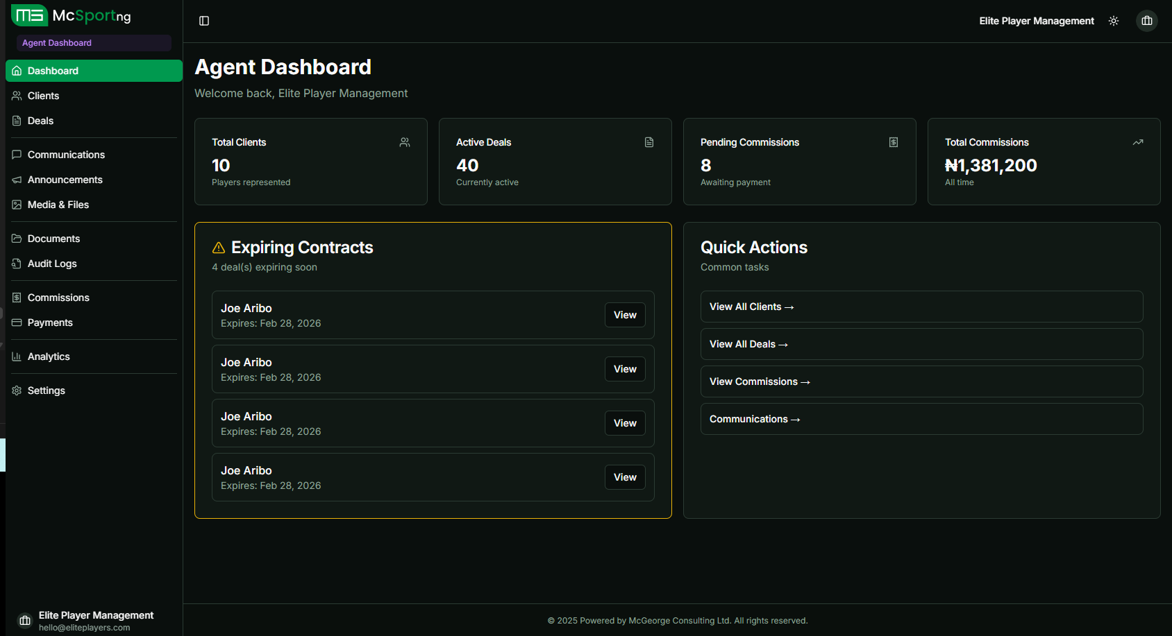Collapse the sidebar using the panel toggle
1172x636 pixels.
point(203,21)
